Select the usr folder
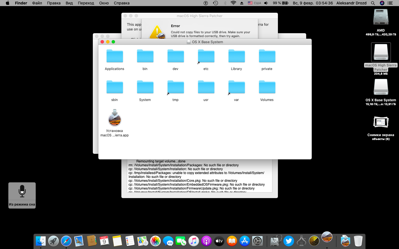The height and width of the screenshot is (249, 399). (206, 87)
